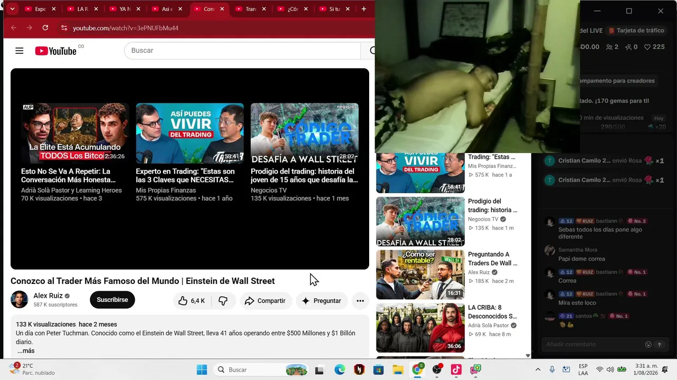The height and width of the screenshot is (380, 677).
Task: Click the YouTube Buscar search field
Action: [242, 51]
